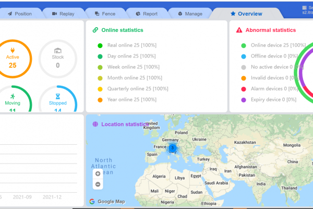Click the Position paper-plane icon

click(x=10, y=14)
